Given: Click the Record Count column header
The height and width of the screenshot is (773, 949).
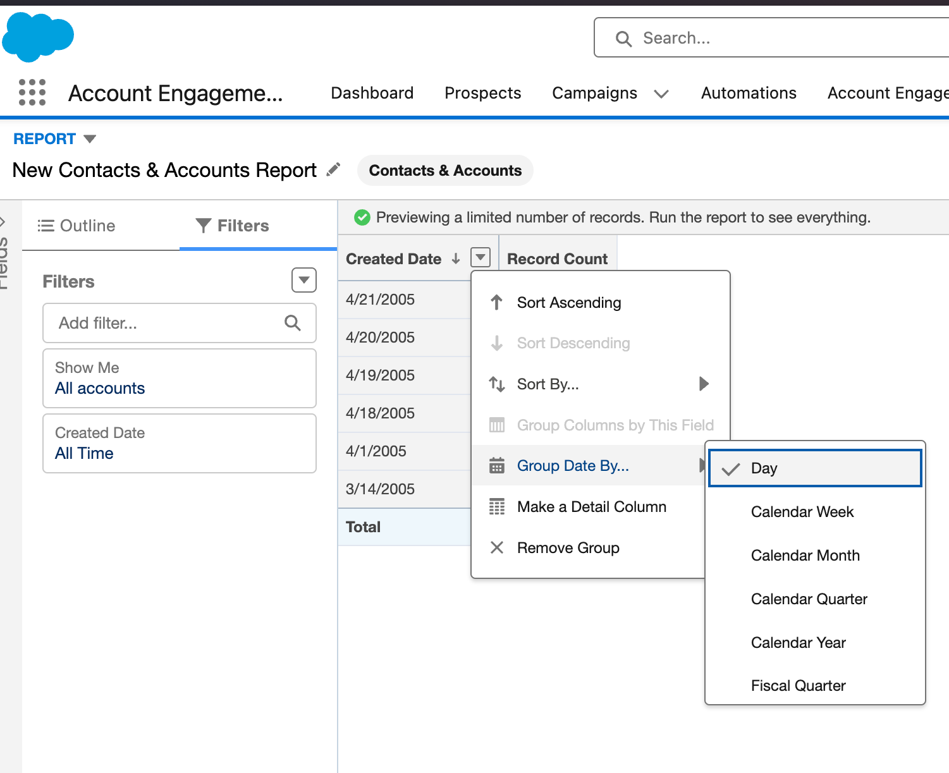Looking at the screenshot, I should click(558, 259).
